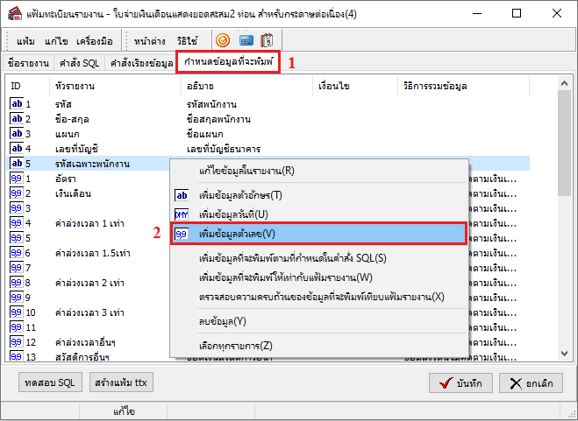Open the แฟ้ม menu
The width and height of the screenshot is (578, 421).
pyautogui.click(x=26, y=40)
